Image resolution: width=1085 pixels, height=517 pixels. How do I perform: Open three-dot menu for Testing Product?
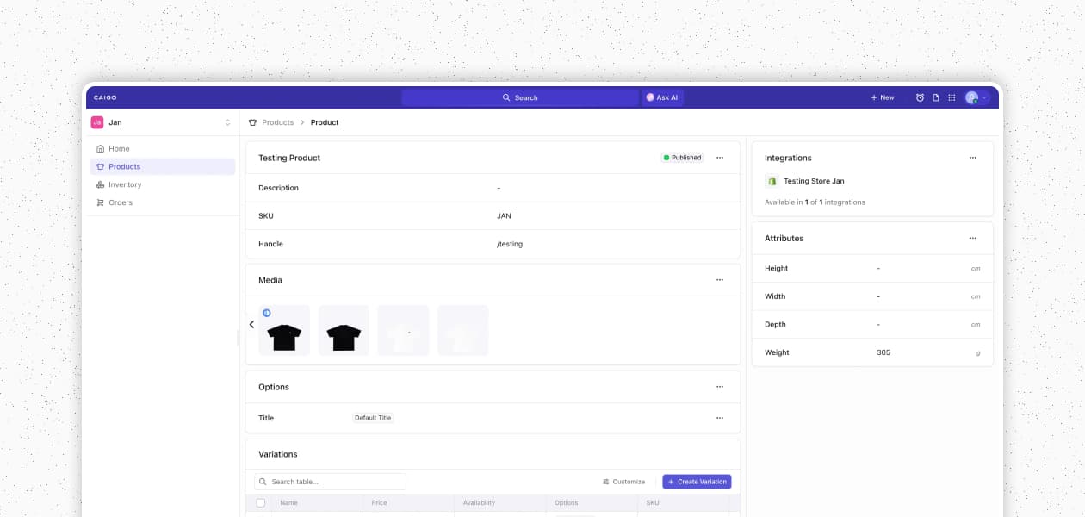[720, 158]
